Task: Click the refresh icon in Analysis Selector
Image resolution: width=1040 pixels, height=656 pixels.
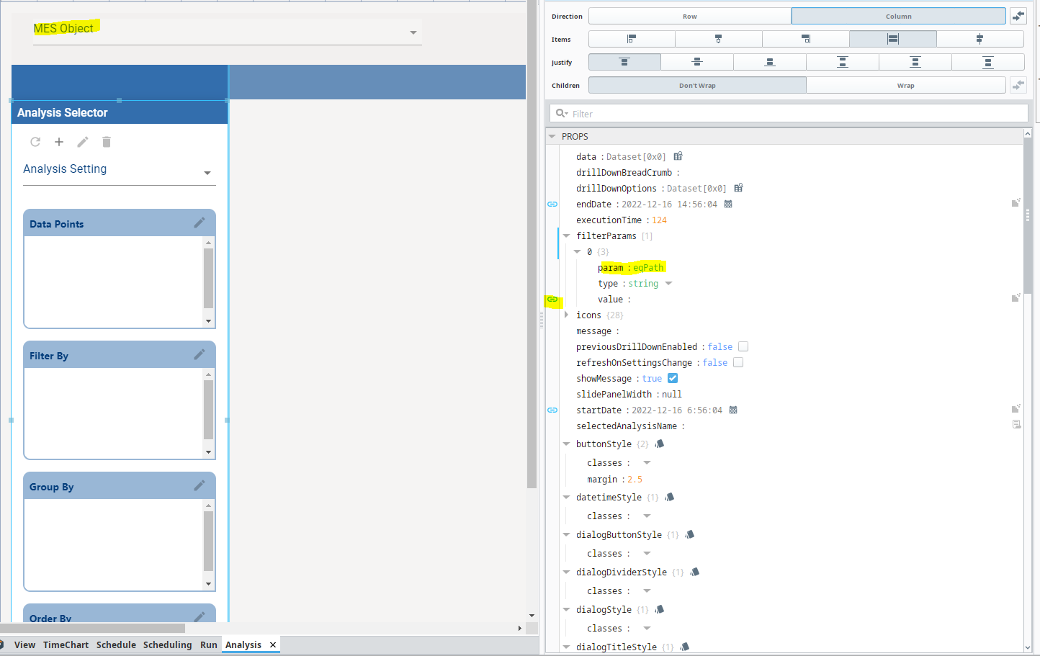Action: [x=35, y=142]
